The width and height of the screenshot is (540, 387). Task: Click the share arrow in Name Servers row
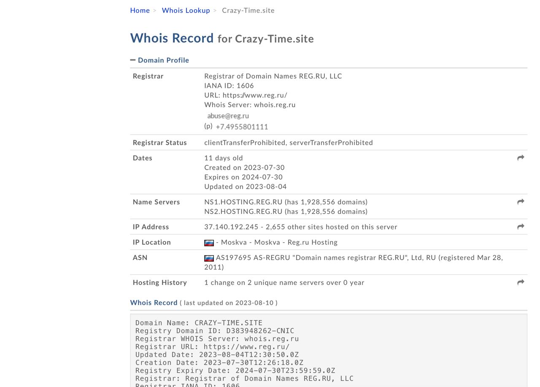(x=521, y=202)
